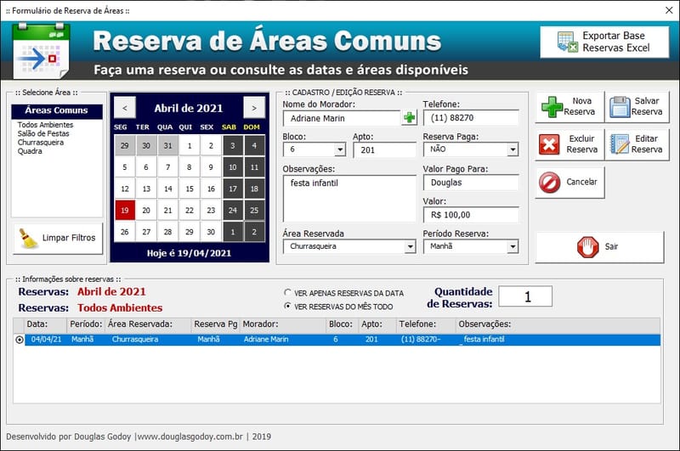Click the Limpar Filtros button
The width and height of the screenshot is (680, 451).
pyautogui.click(x=58, y=239)
